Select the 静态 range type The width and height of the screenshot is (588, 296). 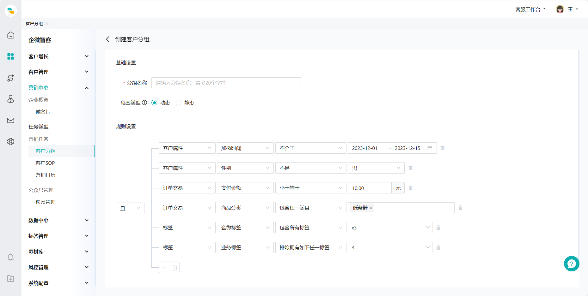coord(179,103)
